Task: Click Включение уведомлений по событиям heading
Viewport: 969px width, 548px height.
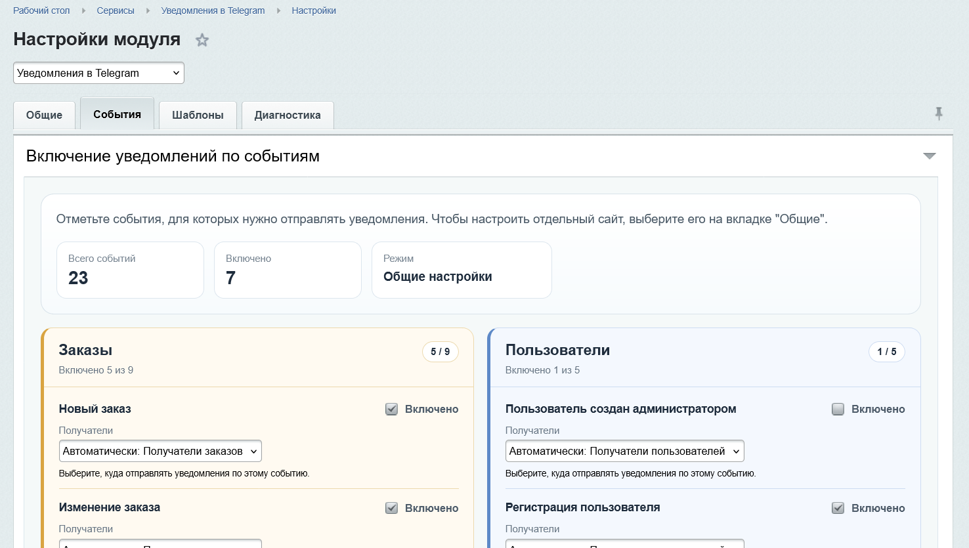Action: [x=173, y=156]
